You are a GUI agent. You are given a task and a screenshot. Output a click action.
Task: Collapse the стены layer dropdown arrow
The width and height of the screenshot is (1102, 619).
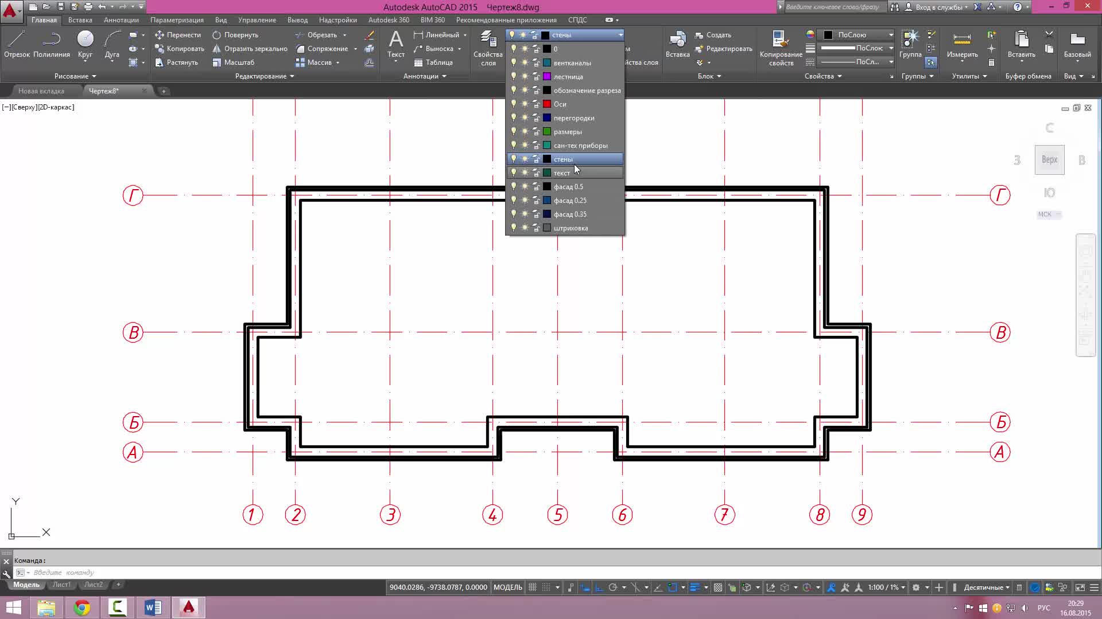[620, 35]
